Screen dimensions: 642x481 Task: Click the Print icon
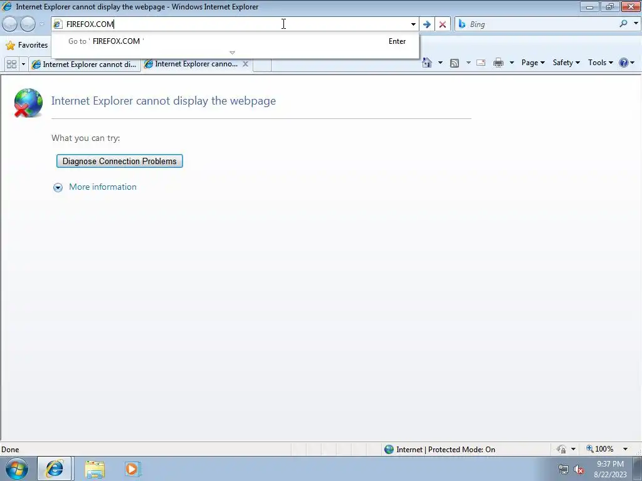click(498, 63)
